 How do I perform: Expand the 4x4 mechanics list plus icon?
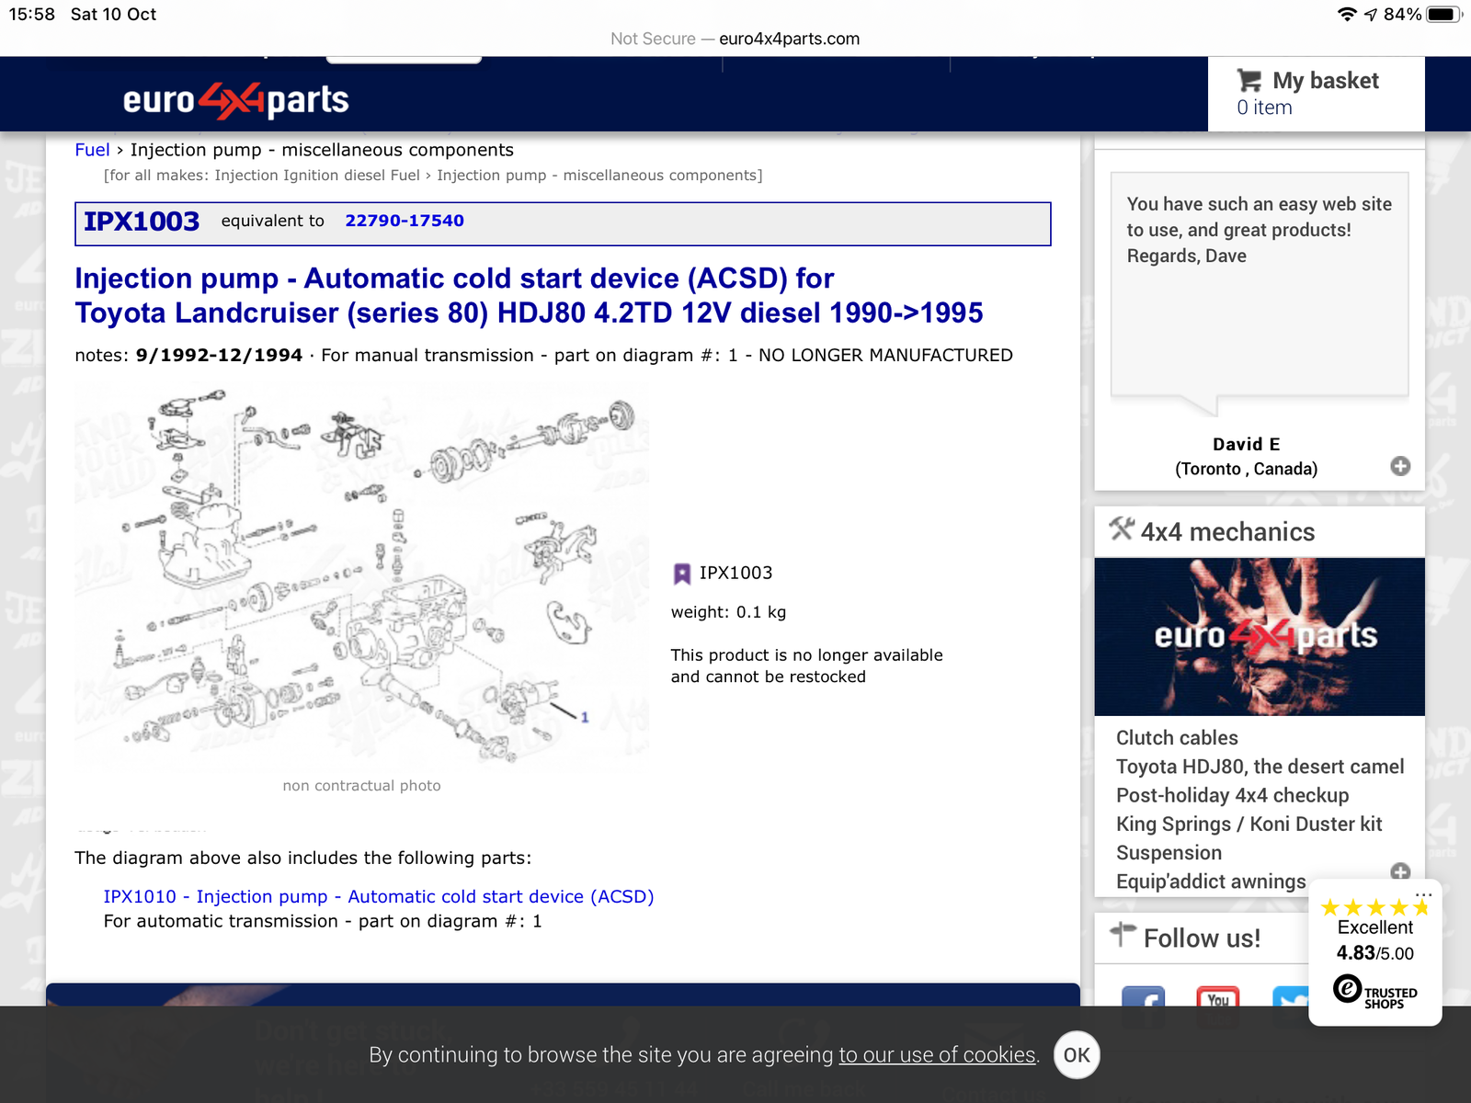click(1400, 871)
